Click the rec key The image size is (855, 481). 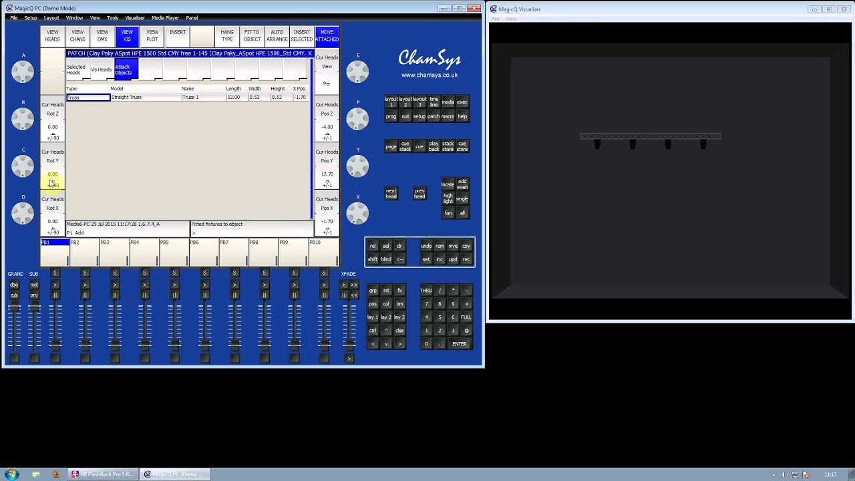[466, 259]
